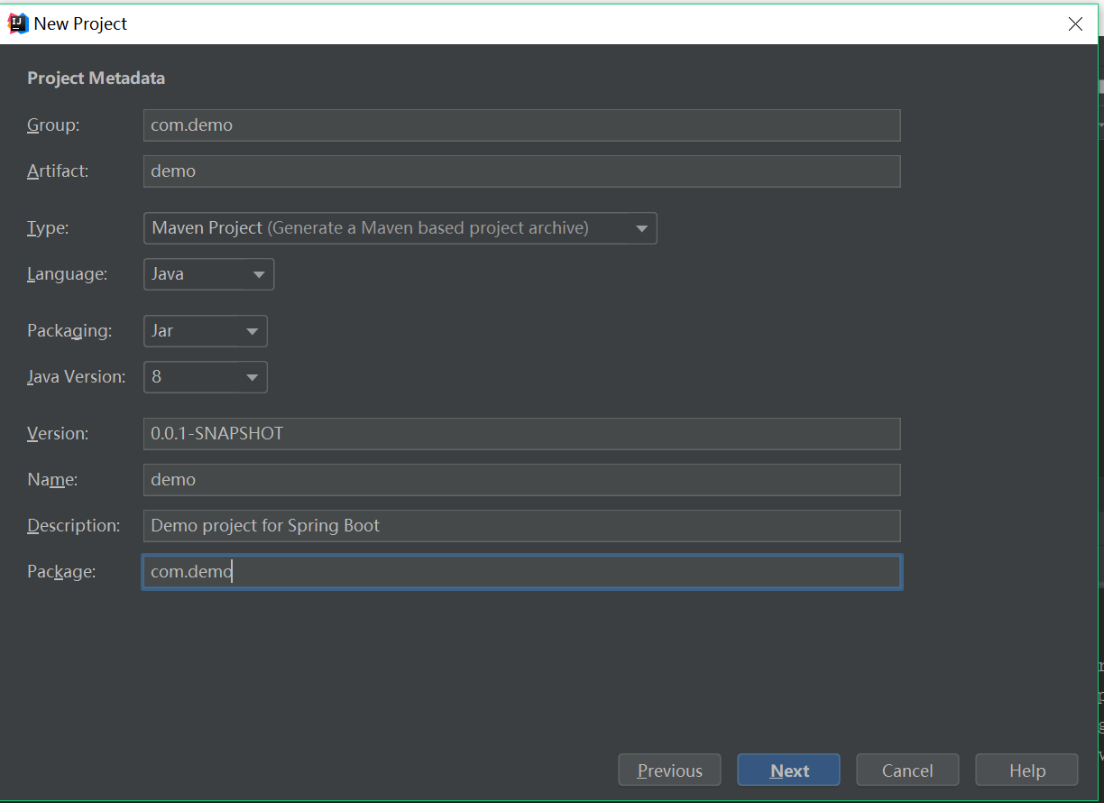Open Help for this dialog
Viewport: 1104px width, 803px height.
coord(1026,771)
